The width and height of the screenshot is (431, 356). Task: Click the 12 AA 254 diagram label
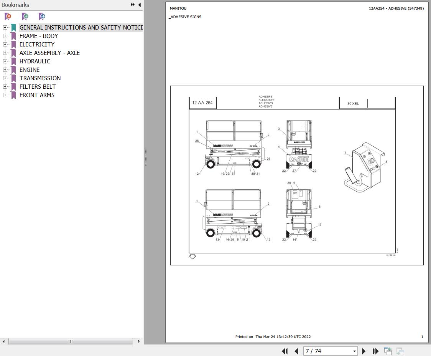coord(202,103)
